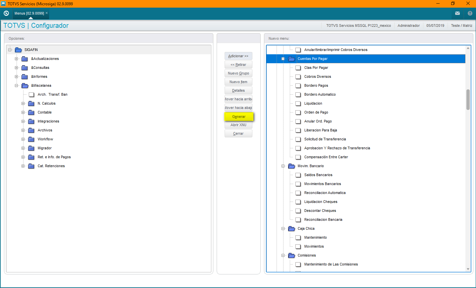Toggle the Cobros Diversos checkbox
The width and height of the screenshot is (476, 288).
[x=298, y=76]
